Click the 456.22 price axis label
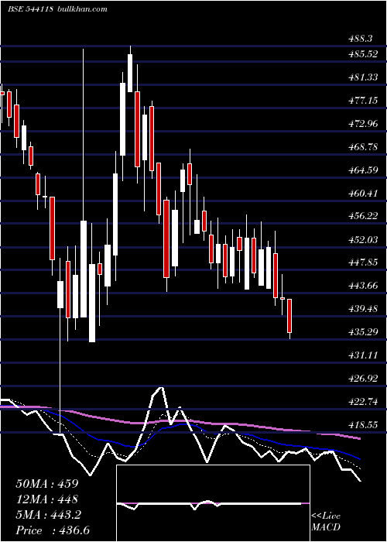 pyautogui.click(x=363, y=216)
